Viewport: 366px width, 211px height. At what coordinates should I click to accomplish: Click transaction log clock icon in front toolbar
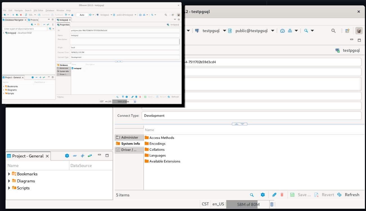[90, 15]
